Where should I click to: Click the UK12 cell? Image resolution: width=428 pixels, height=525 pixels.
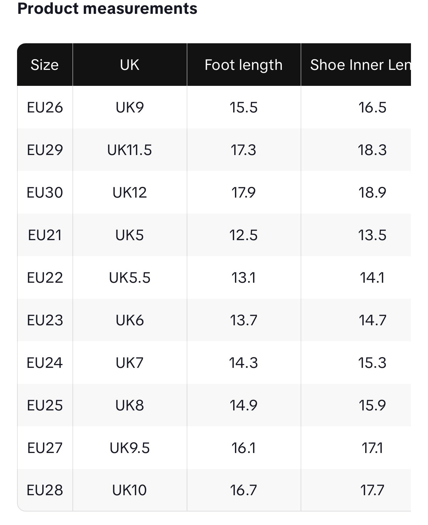click(x=130, y=193)
